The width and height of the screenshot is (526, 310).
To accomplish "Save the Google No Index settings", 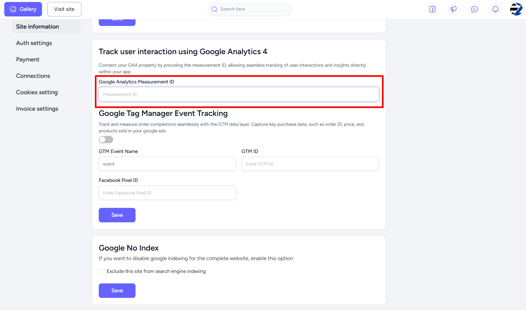I will (117, 291).
